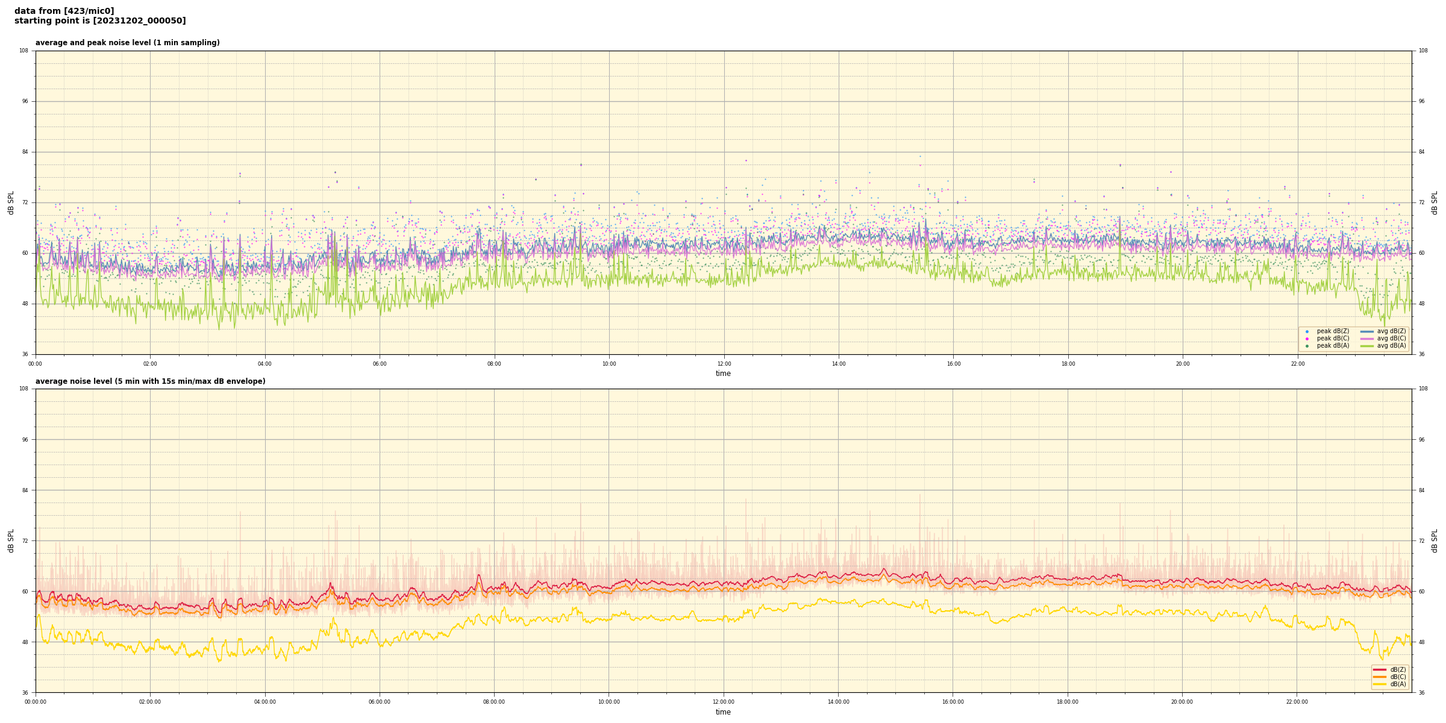Click the magenta peak dB(C) legend dot
The width and height of the screenshot is (1446, 723).
tap(1307, 339)
